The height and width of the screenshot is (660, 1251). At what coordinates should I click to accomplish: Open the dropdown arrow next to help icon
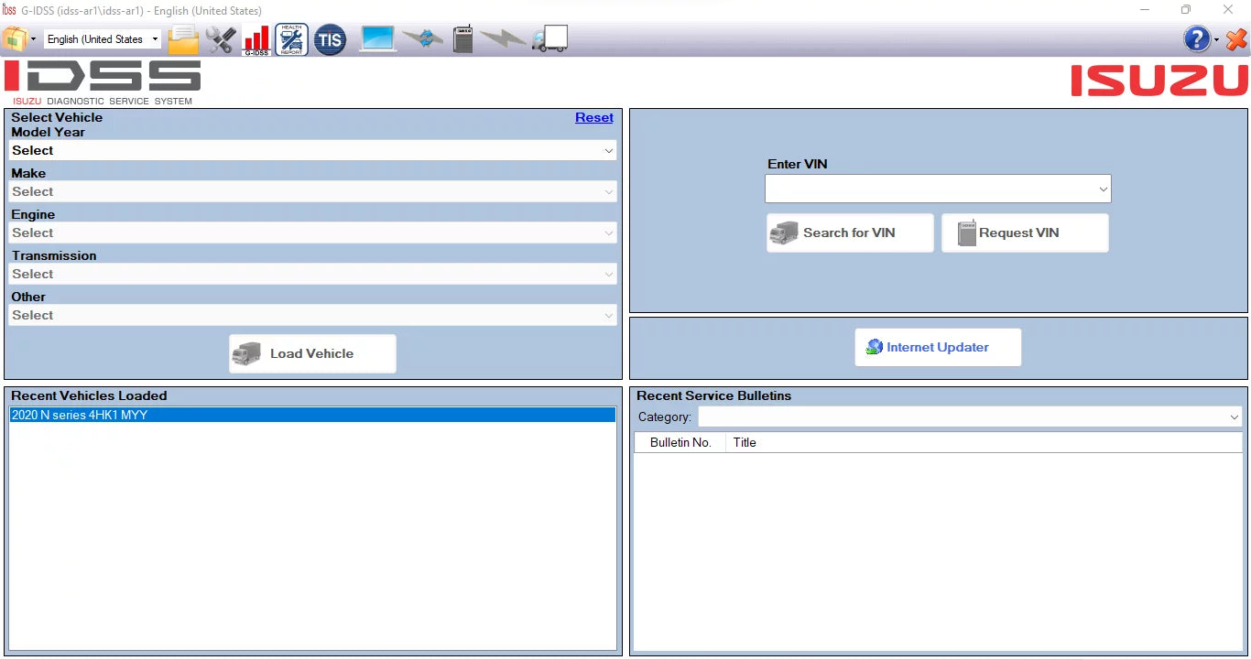point(1216,40)
